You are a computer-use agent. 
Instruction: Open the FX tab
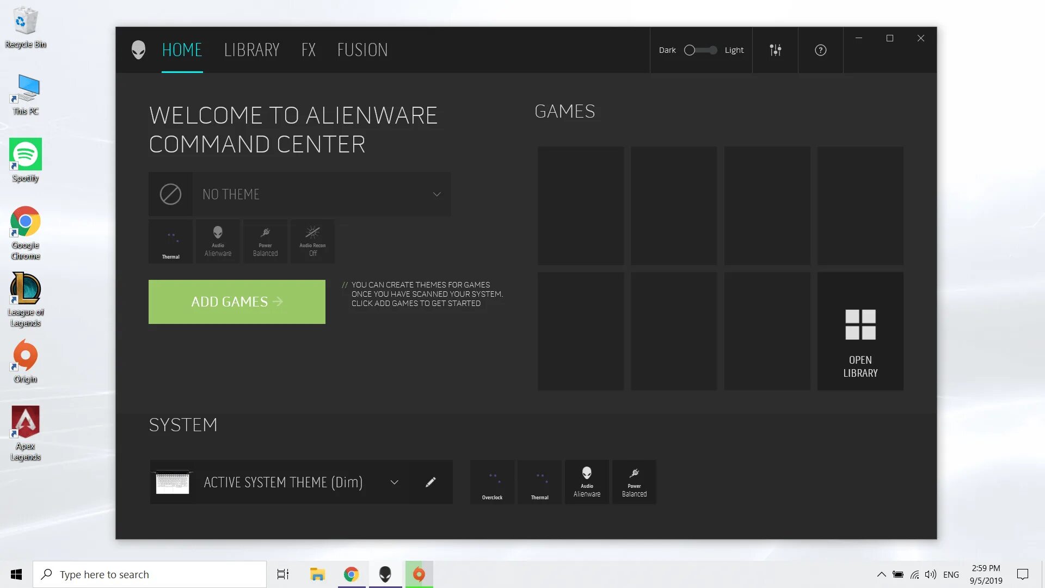coord(308,50)
